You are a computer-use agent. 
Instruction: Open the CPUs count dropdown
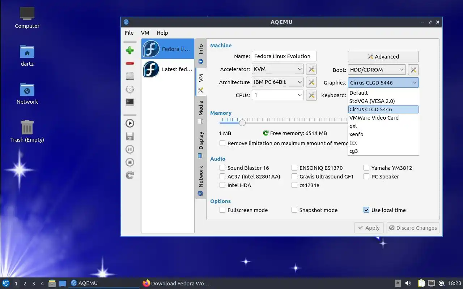tap(278, 95)
